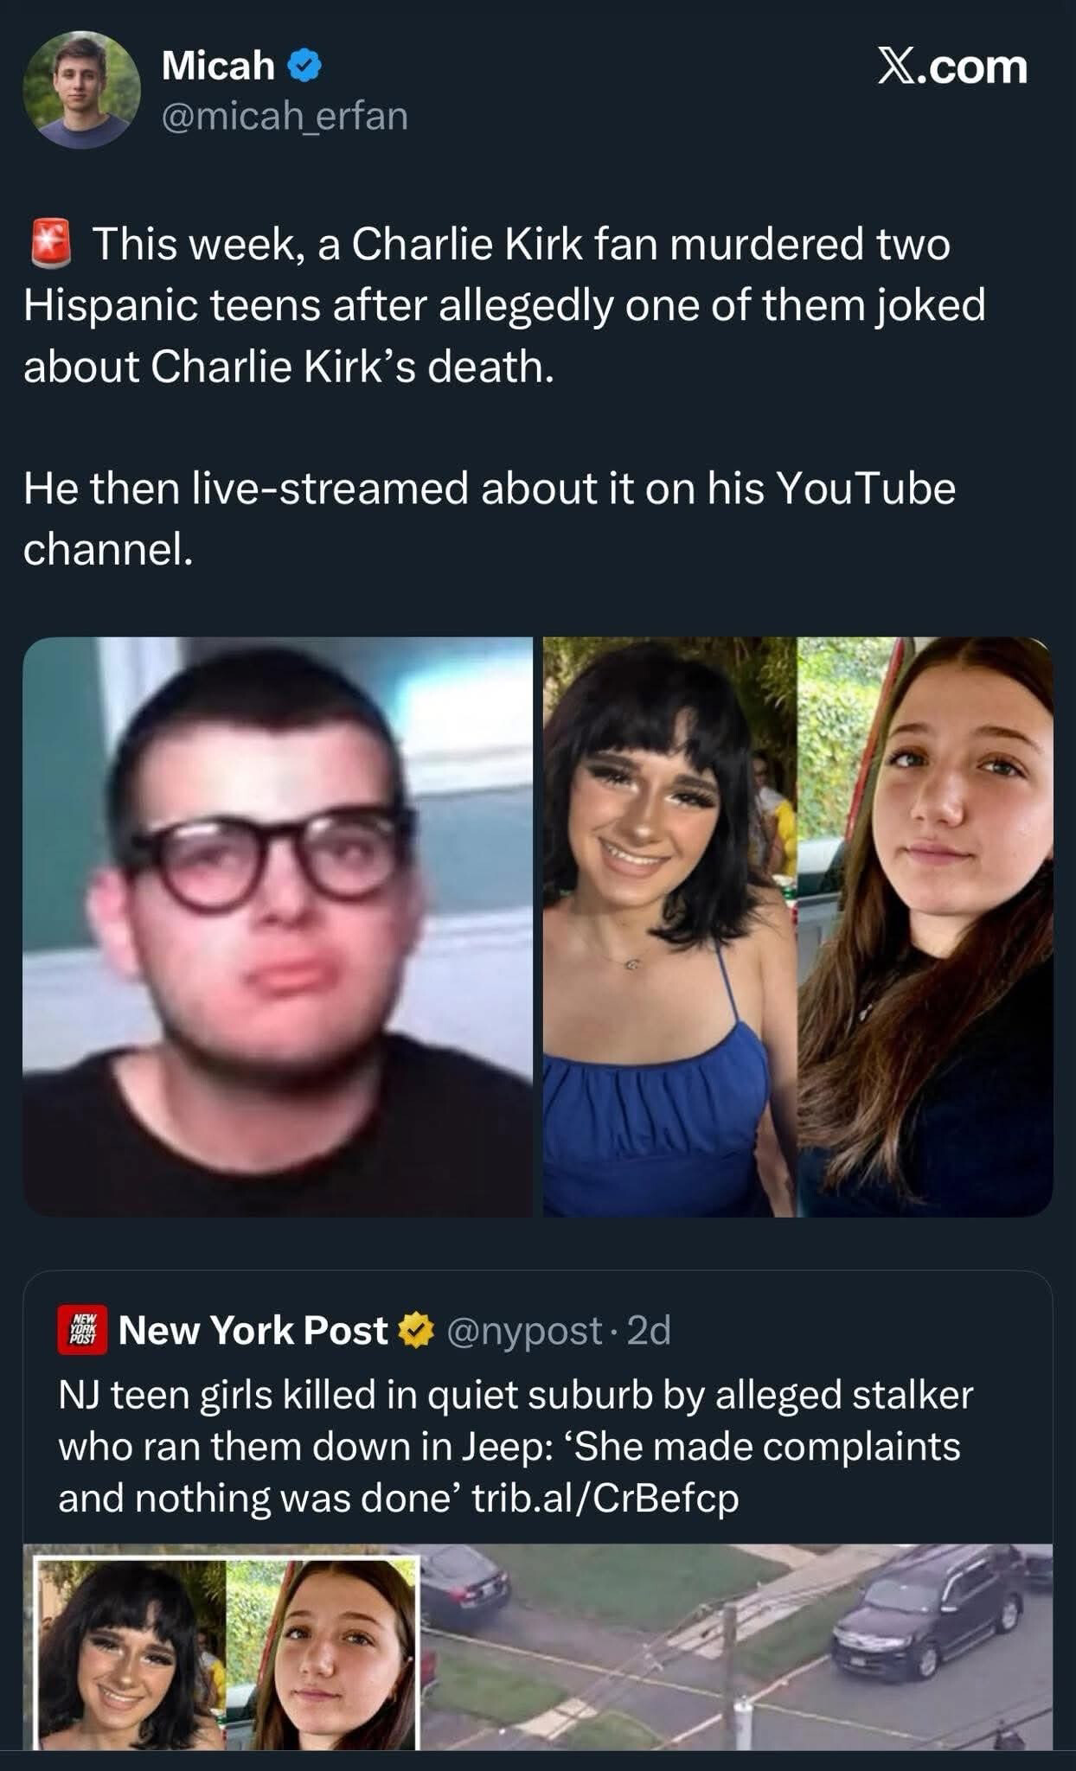The height and width of the screenshot is (1771, 1076).
Task: Open Micah's profile picture
Action: [81, 90]
